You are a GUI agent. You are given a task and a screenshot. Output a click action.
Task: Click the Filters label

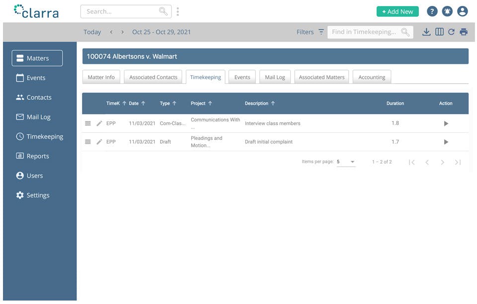(x=305, y=32)
